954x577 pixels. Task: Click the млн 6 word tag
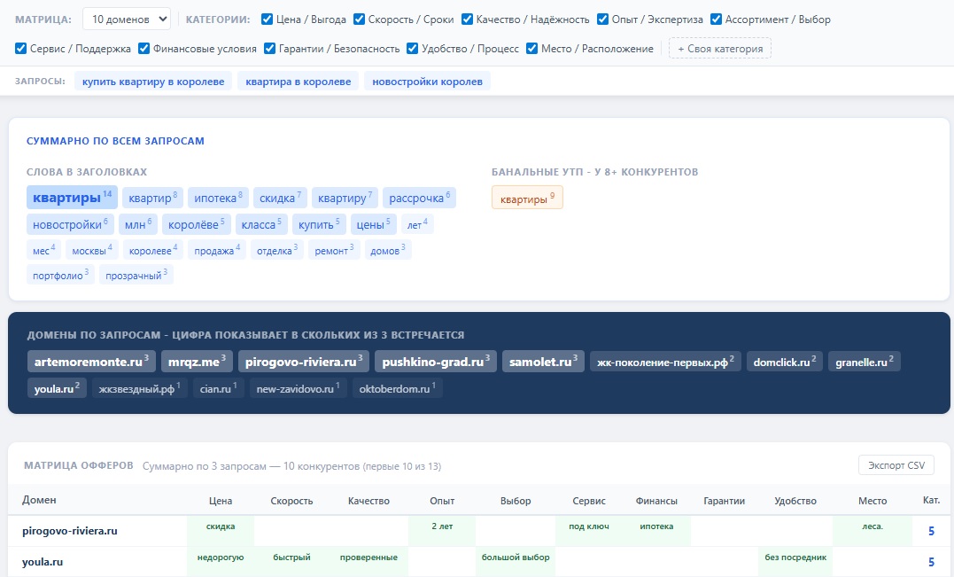tap(138, 224)
